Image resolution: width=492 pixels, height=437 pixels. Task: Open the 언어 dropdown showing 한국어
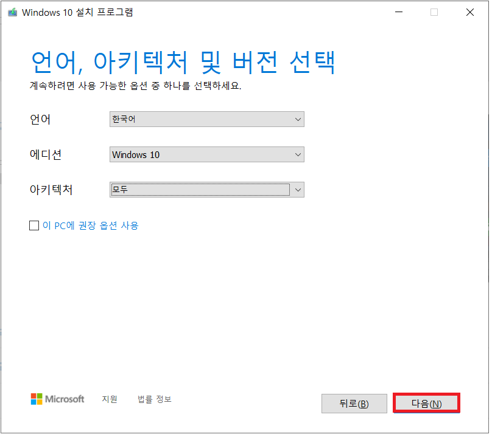(x=208, y=120)
